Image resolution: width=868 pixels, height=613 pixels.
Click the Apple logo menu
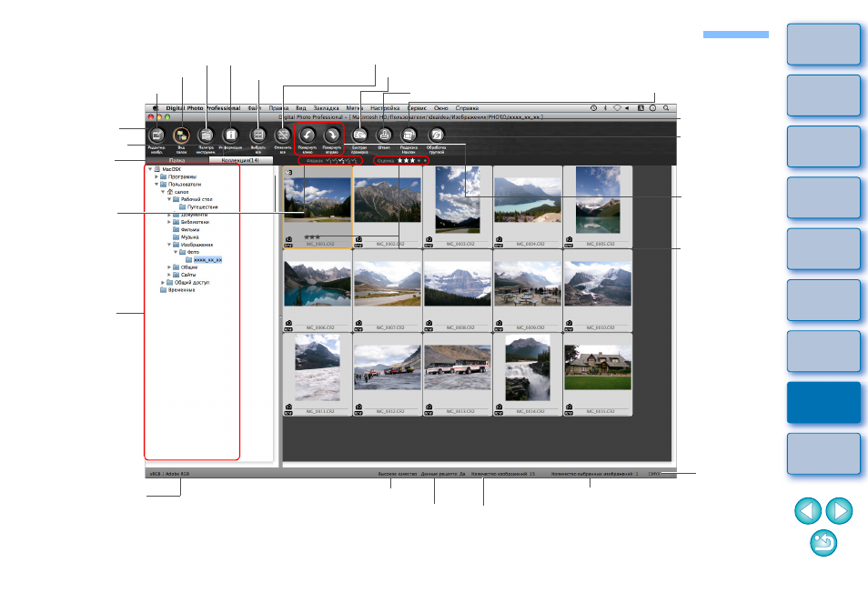(156, 108)
